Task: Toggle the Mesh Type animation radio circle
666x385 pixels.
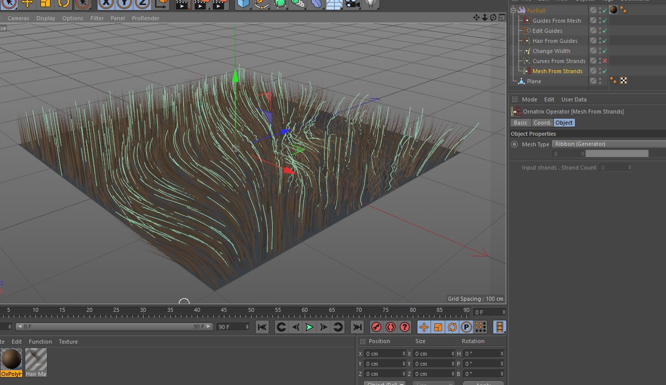Action: (514, 144)
